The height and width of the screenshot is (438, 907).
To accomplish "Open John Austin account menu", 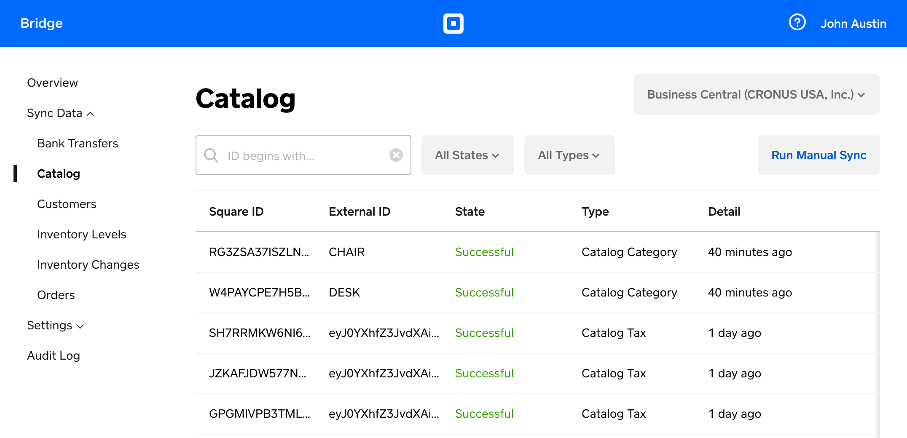I will (853, 24).
